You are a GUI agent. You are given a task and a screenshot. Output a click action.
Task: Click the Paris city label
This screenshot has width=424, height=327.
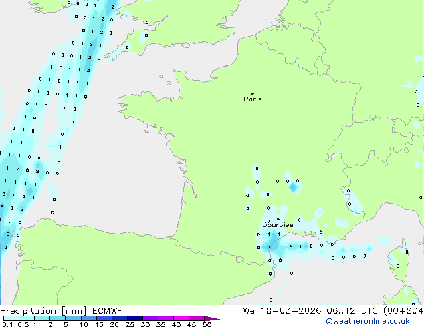point(253,99)
